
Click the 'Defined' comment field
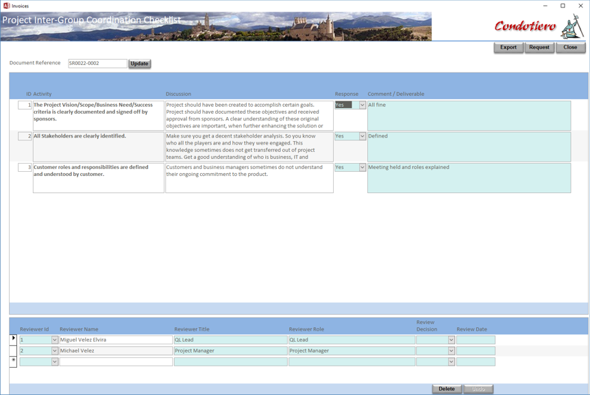pyautogui.click(x=469, y=146)
